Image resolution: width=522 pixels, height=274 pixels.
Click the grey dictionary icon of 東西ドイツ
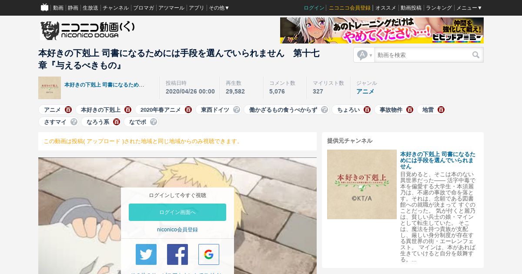[237, 110]
